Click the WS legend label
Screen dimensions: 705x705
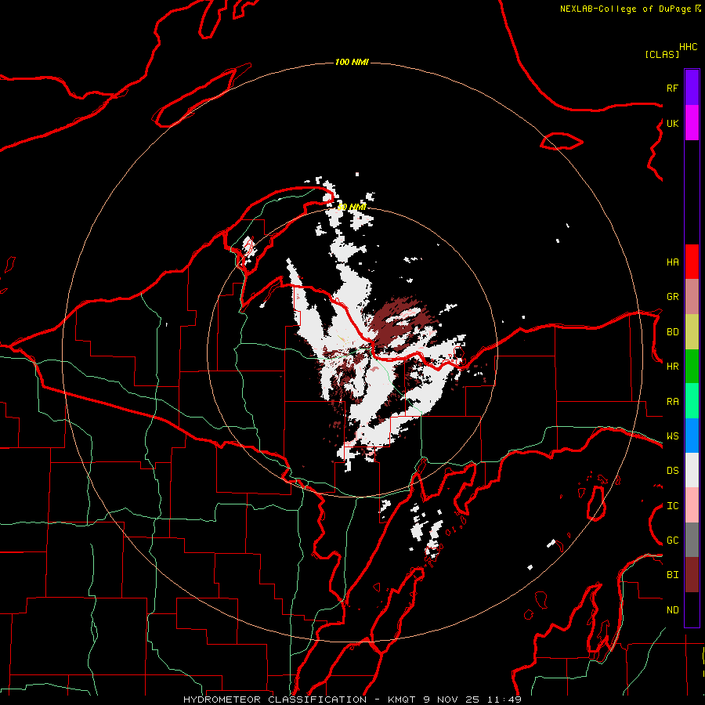click(672, 436)
